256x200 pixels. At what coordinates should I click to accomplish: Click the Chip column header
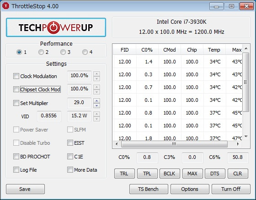pos(192,50)
